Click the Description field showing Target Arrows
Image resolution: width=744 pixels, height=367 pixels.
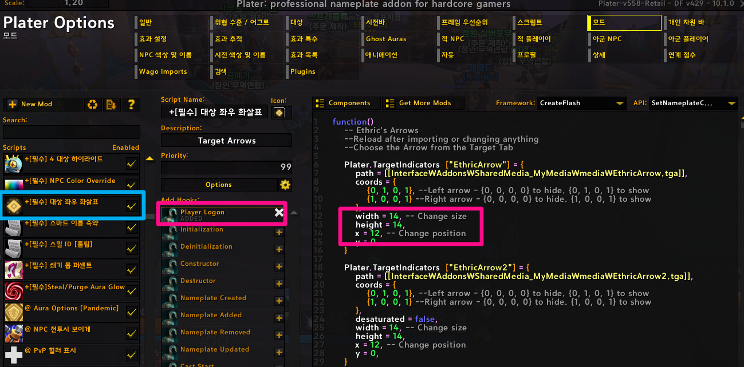coord(226,141)
